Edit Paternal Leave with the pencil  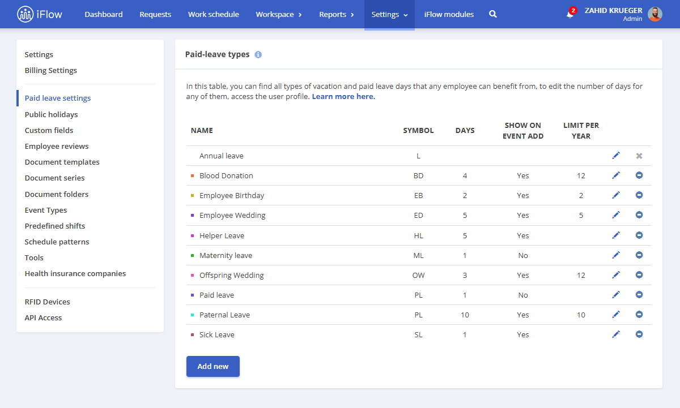click(x=616, y=315)
